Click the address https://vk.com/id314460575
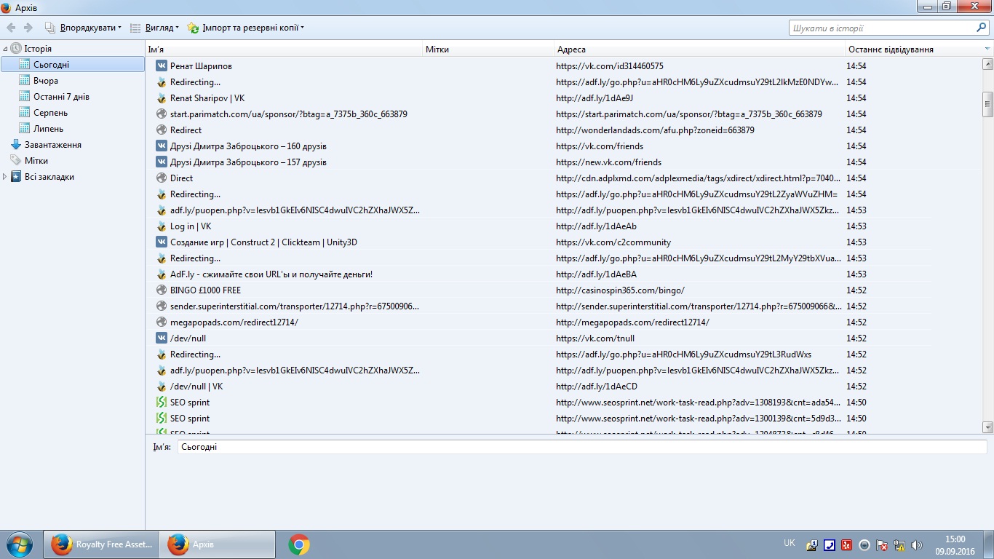This screenshot has width=994, height=559. 610,66
